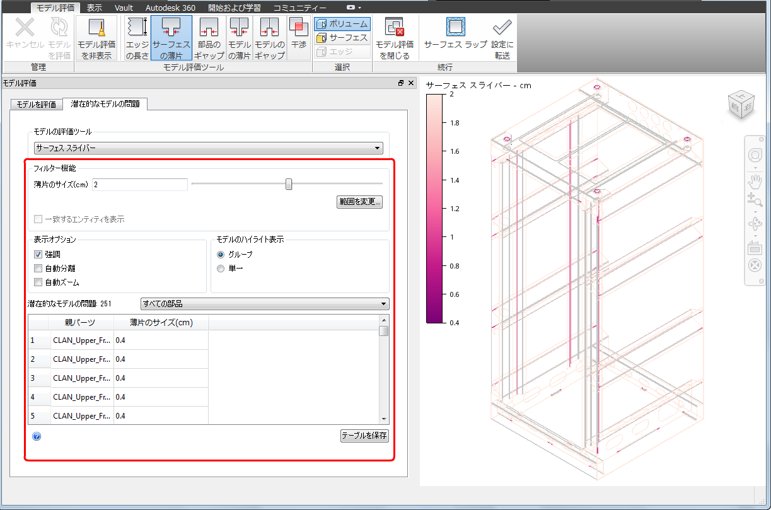771x510 pixels.
Task: Click the table scrollbar down arrow
Action: pos(383,419)
